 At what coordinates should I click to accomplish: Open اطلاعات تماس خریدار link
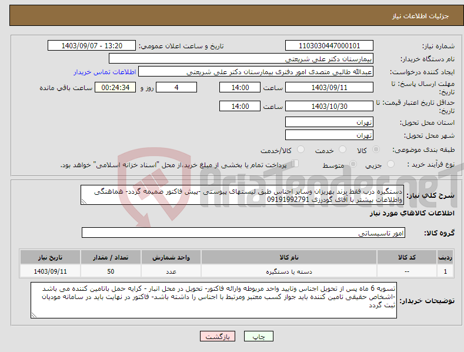click(x=105, y=72)
